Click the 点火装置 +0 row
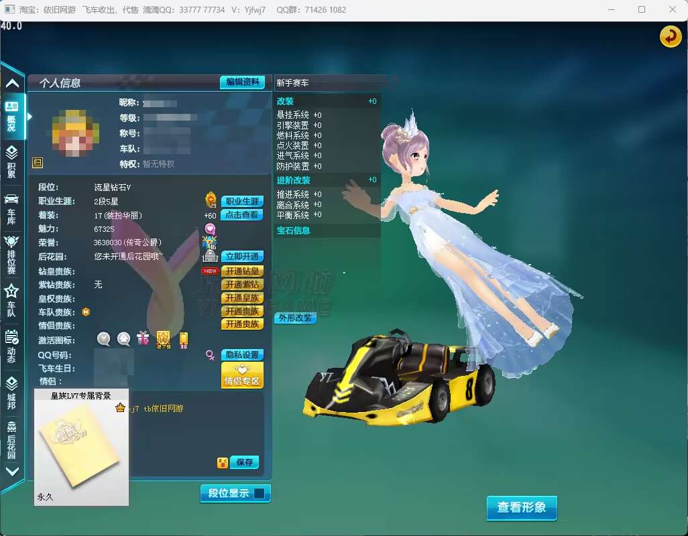 pyautogui.click(x=299, y=145)
